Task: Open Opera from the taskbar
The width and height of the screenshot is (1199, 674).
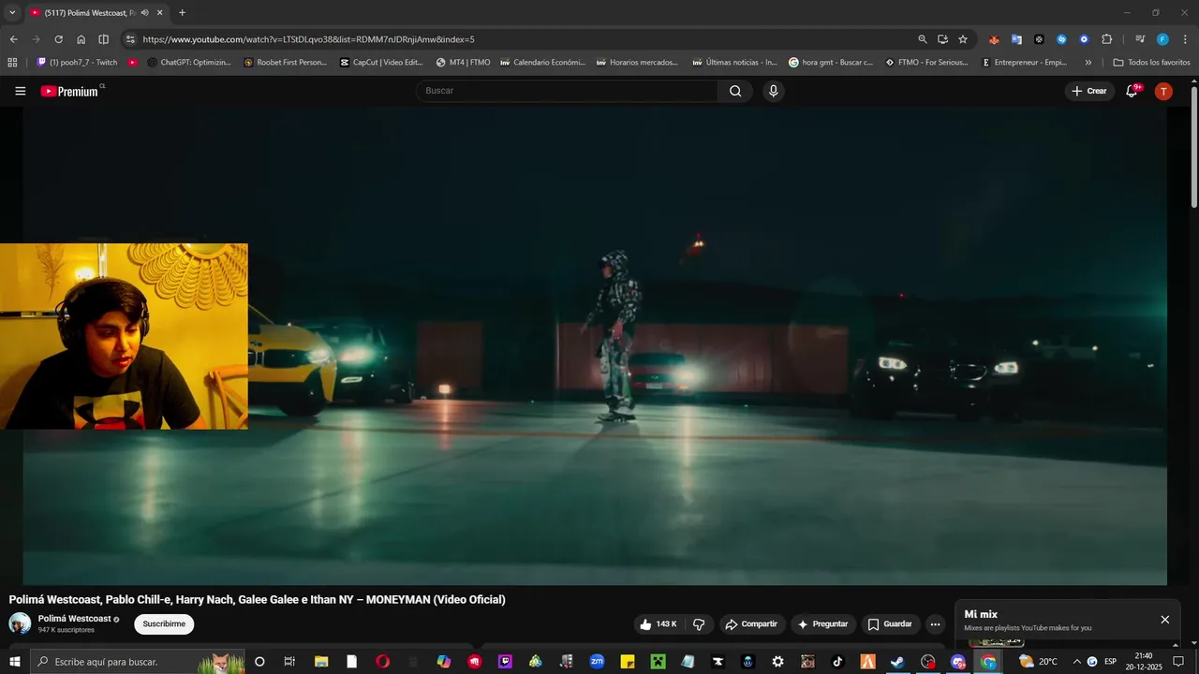Action: pos(382,662)
